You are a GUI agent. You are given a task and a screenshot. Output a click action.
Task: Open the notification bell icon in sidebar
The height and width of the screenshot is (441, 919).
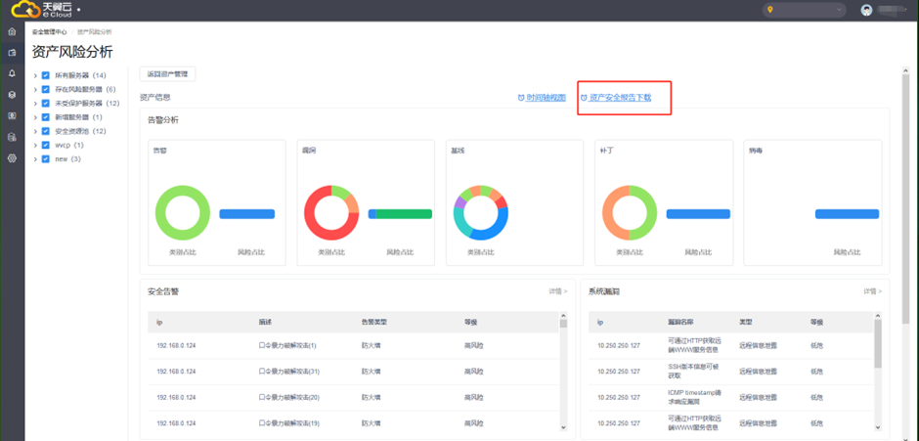click(x=12, y=73)
